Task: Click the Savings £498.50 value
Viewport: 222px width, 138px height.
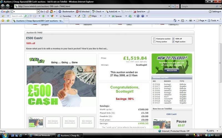Action: coord(143,123)
